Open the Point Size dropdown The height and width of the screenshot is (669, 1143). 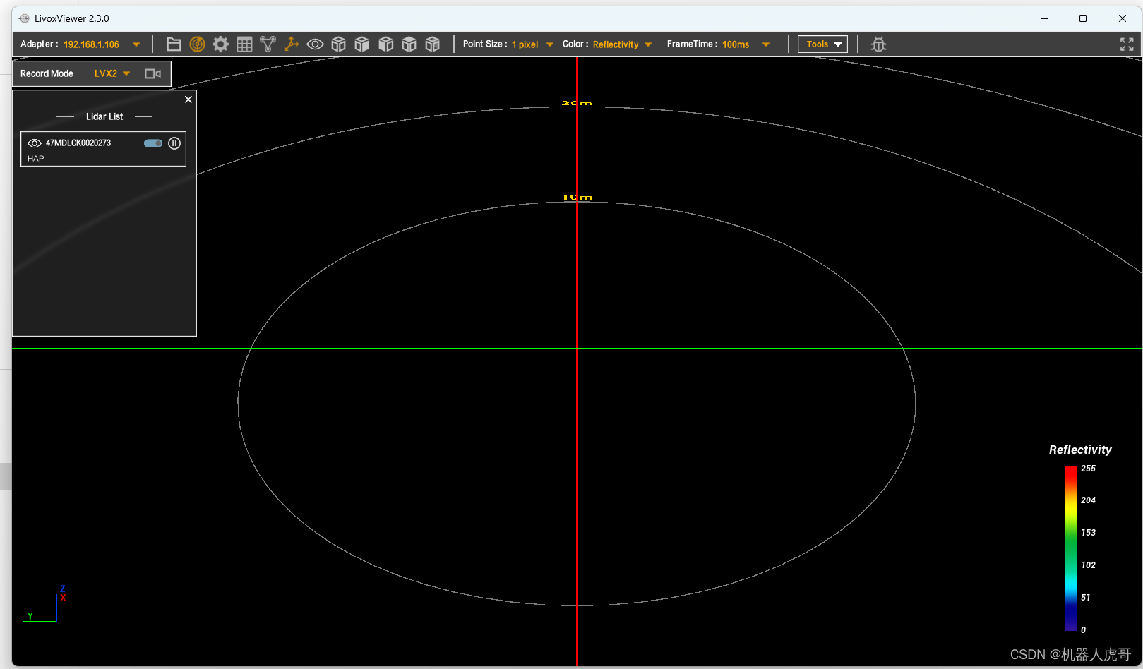coord(550,44)
